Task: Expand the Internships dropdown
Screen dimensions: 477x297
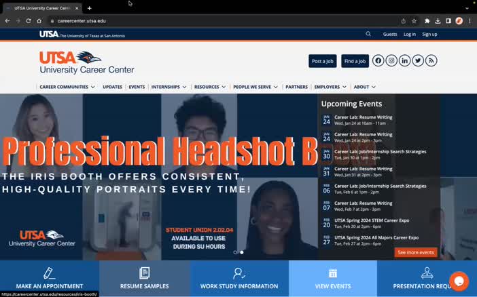Action: (x=169, y=87)
